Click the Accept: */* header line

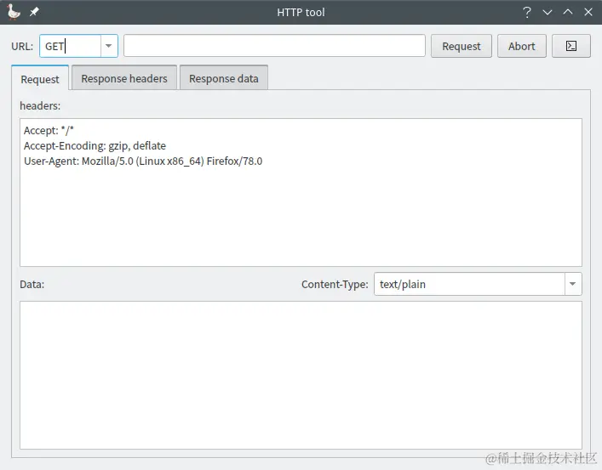point(49,130)
